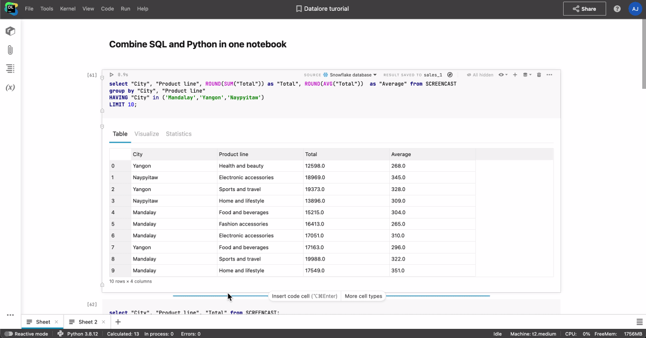This screenshot has height=338, width=646.
Task: Open the View menu
Action: 88,9
